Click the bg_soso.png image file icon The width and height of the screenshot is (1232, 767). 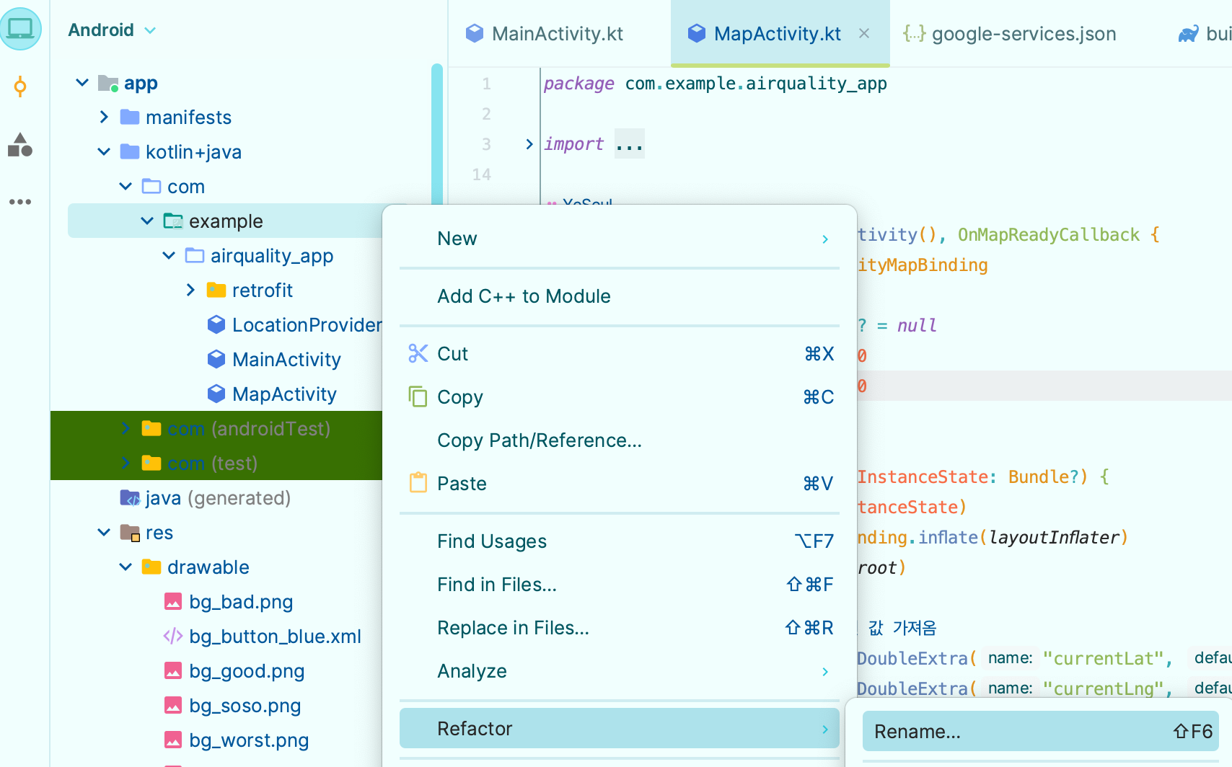(x=173, y=705)
